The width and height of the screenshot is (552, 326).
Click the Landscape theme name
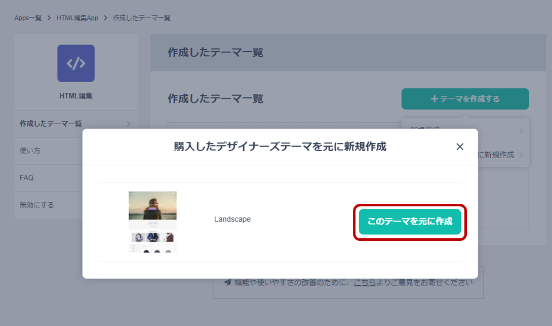(232, 219)
